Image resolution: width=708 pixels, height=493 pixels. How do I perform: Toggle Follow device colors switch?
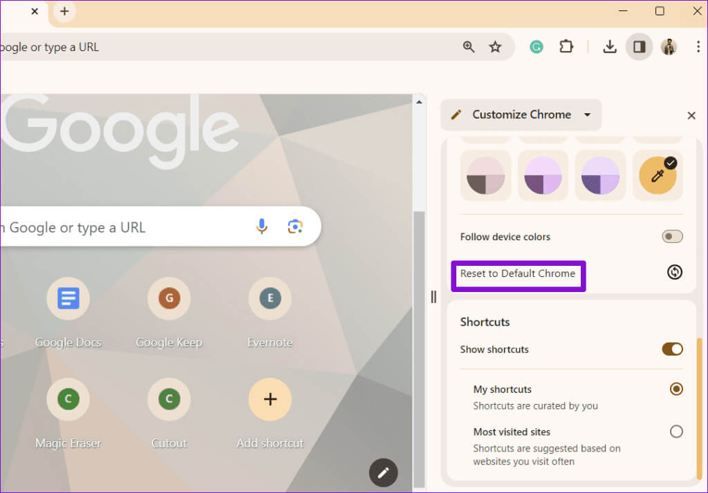tap(672, 236)
